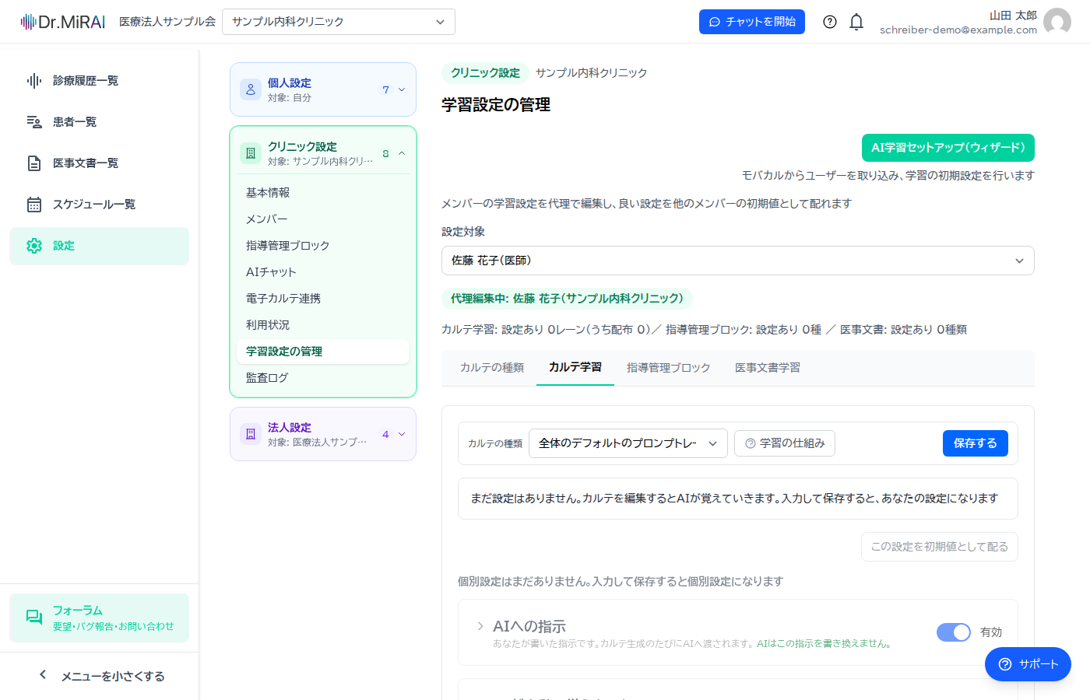Image resolution: width=1090 pixels, height=700 pixels.
Task: Go to 医事文書一覧 in sidebar
Action: (100, 163)
